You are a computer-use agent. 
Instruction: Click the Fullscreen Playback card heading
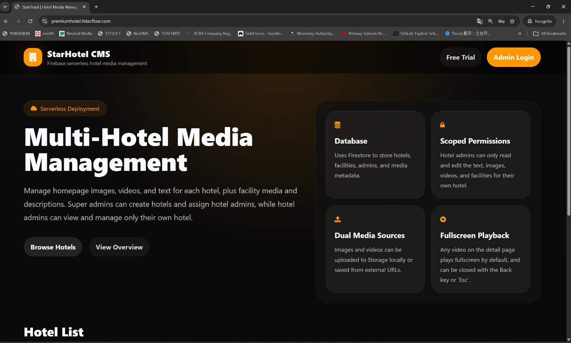pos(475,235)
